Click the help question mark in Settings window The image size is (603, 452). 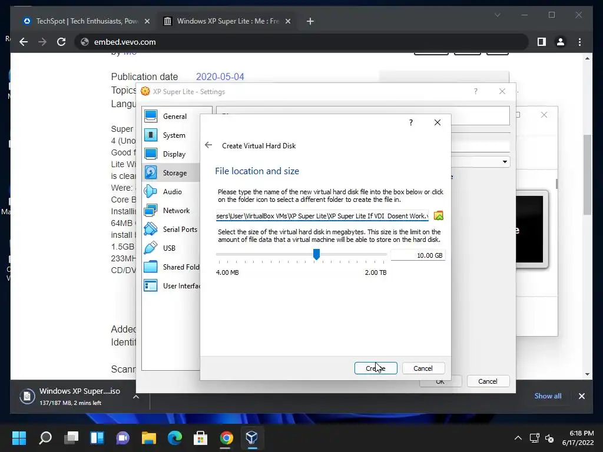[476, 91]
